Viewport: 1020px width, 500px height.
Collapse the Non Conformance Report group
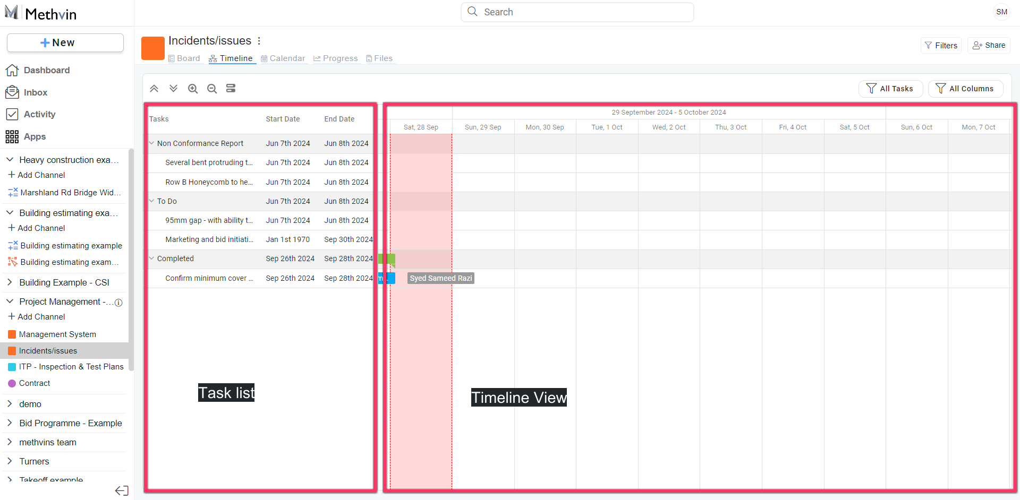tap(151, 143)
